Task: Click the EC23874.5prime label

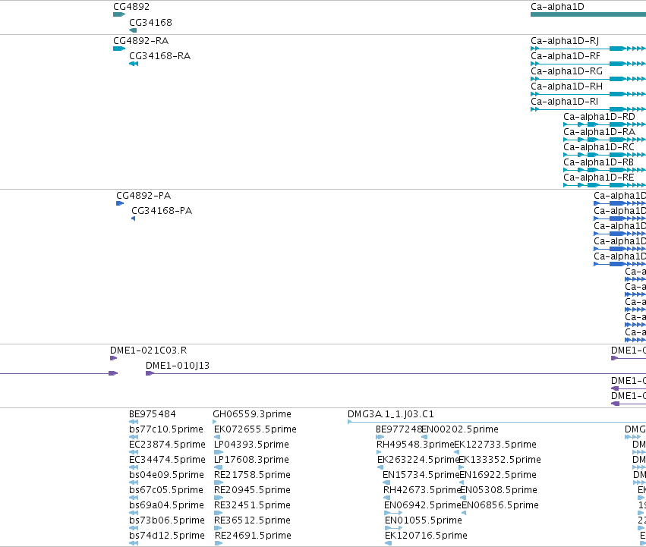Action: tap(167, 445)
